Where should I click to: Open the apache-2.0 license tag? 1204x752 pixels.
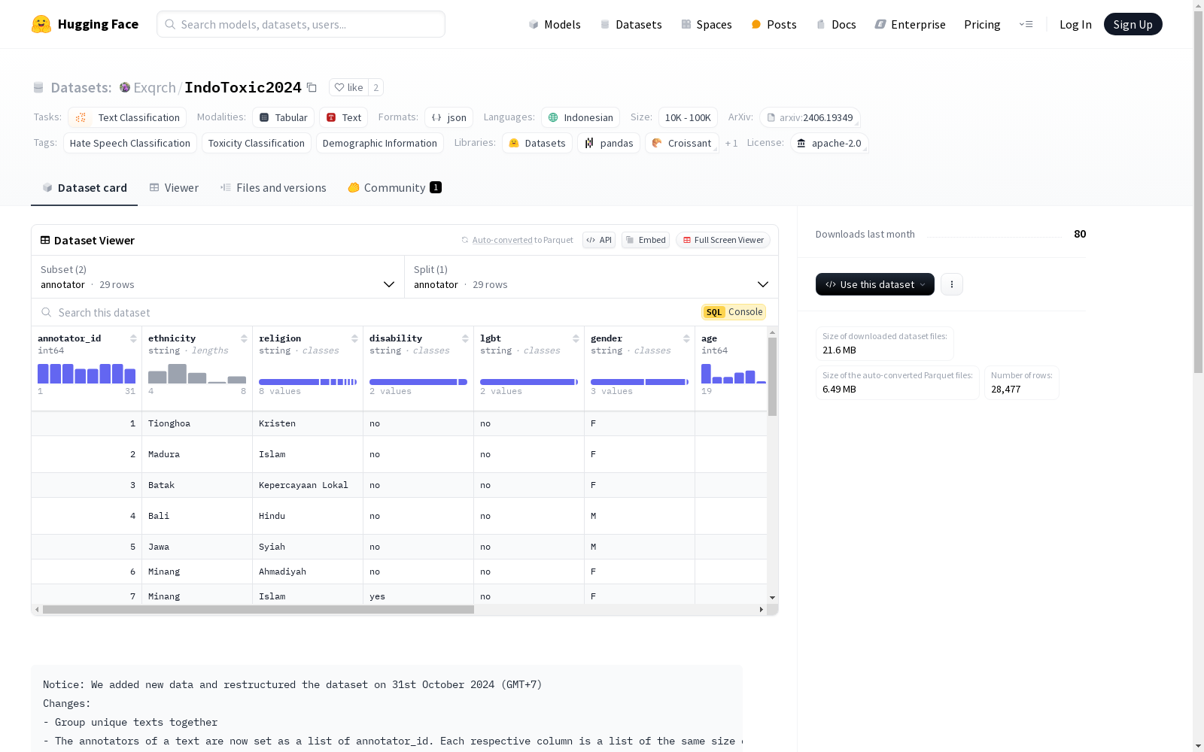(x=829, y=143)
